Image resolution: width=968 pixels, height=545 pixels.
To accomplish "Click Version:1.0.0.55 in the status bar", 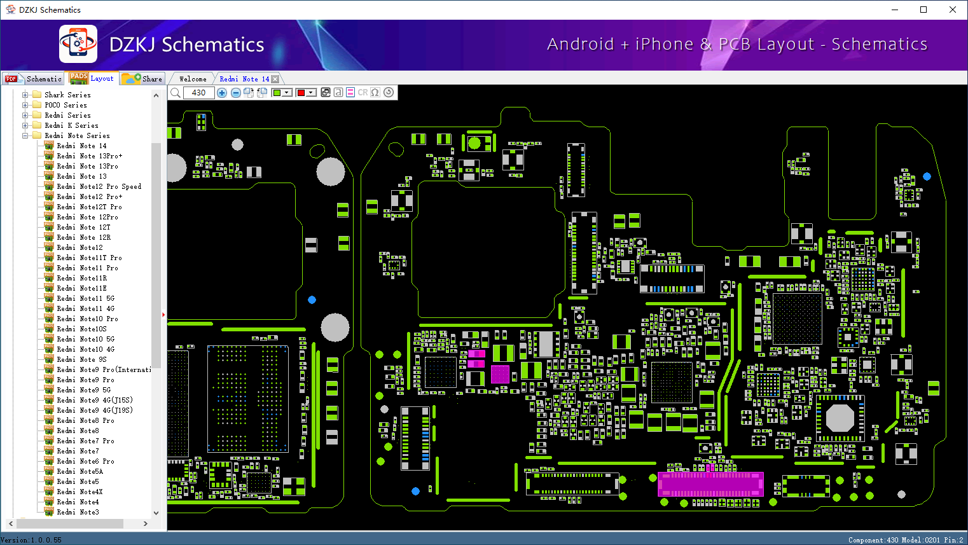I will (x=31, y=540).
